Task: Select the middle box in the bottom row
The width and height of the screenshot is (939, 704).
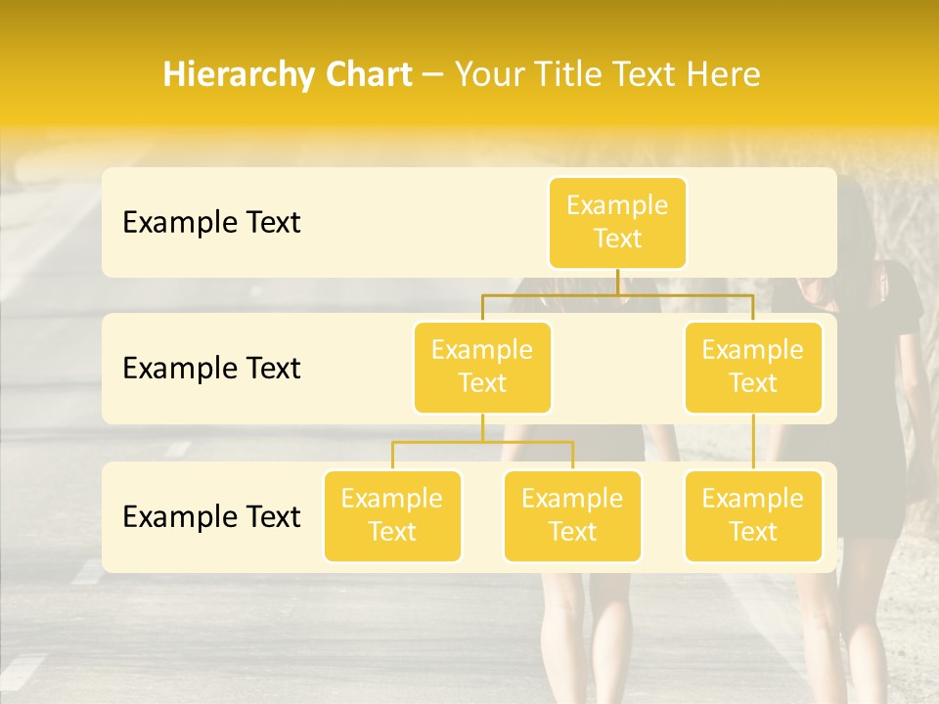Action: (x=572, y=515)
